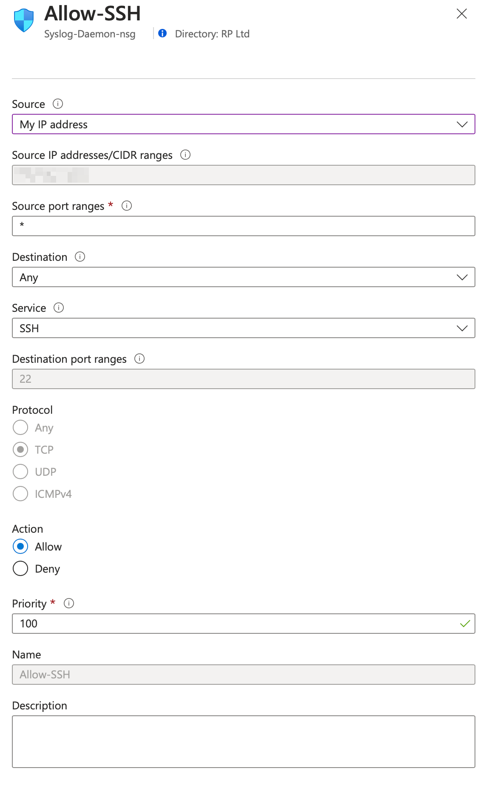Open the Source dropdown
Viewport: 489px width, 785px height.
(244, 124)
